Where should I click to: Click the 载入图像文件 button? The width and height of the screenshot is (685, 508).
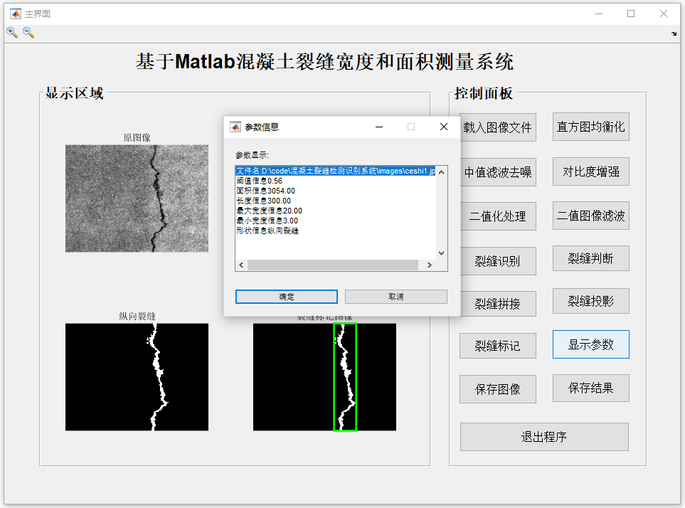[x=498, y=127]
